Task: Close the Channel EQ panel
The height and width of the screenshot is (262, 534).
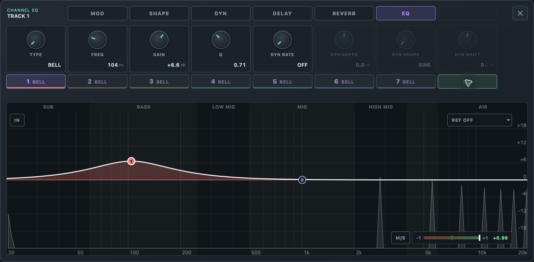Action: coord(520,13)
